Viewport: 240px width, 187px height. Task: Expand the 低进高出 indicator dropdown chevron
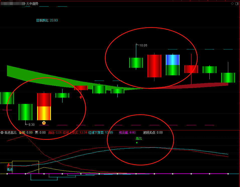[x=2, y=133]
